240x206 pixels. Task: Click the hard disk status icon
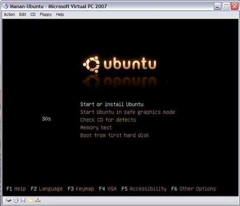coord(8,200)
